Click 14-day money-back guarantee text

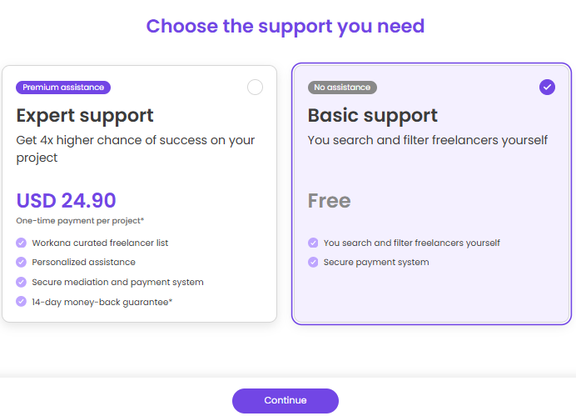[x=102, y=302]
